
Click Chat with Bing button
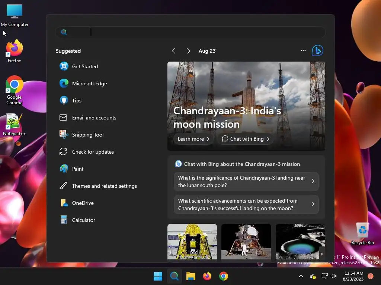tap(246, 139)
